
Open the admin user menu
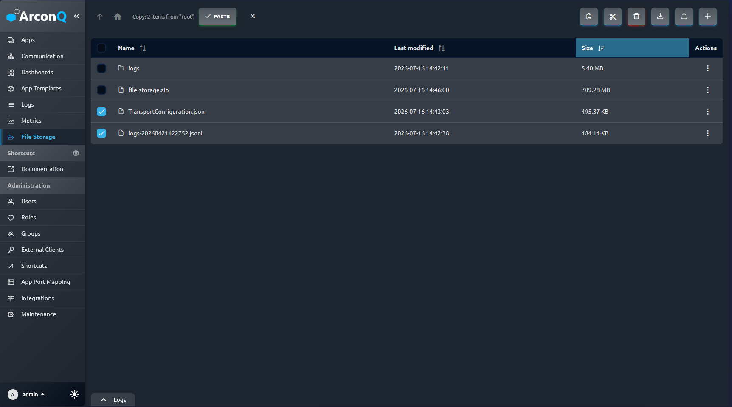(27, 394)
